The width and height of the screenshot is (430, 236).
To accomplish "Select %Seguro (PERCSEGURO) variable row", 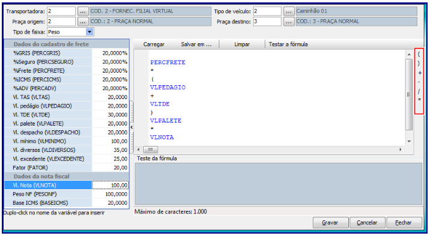I will [66, 62].
